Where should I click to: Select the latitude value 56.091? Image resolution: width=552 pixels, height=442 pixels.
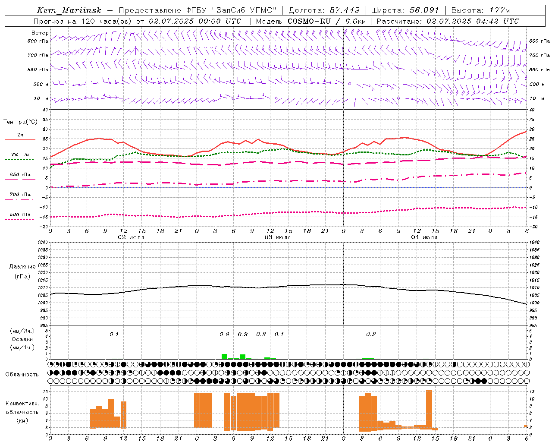[424, 10]
